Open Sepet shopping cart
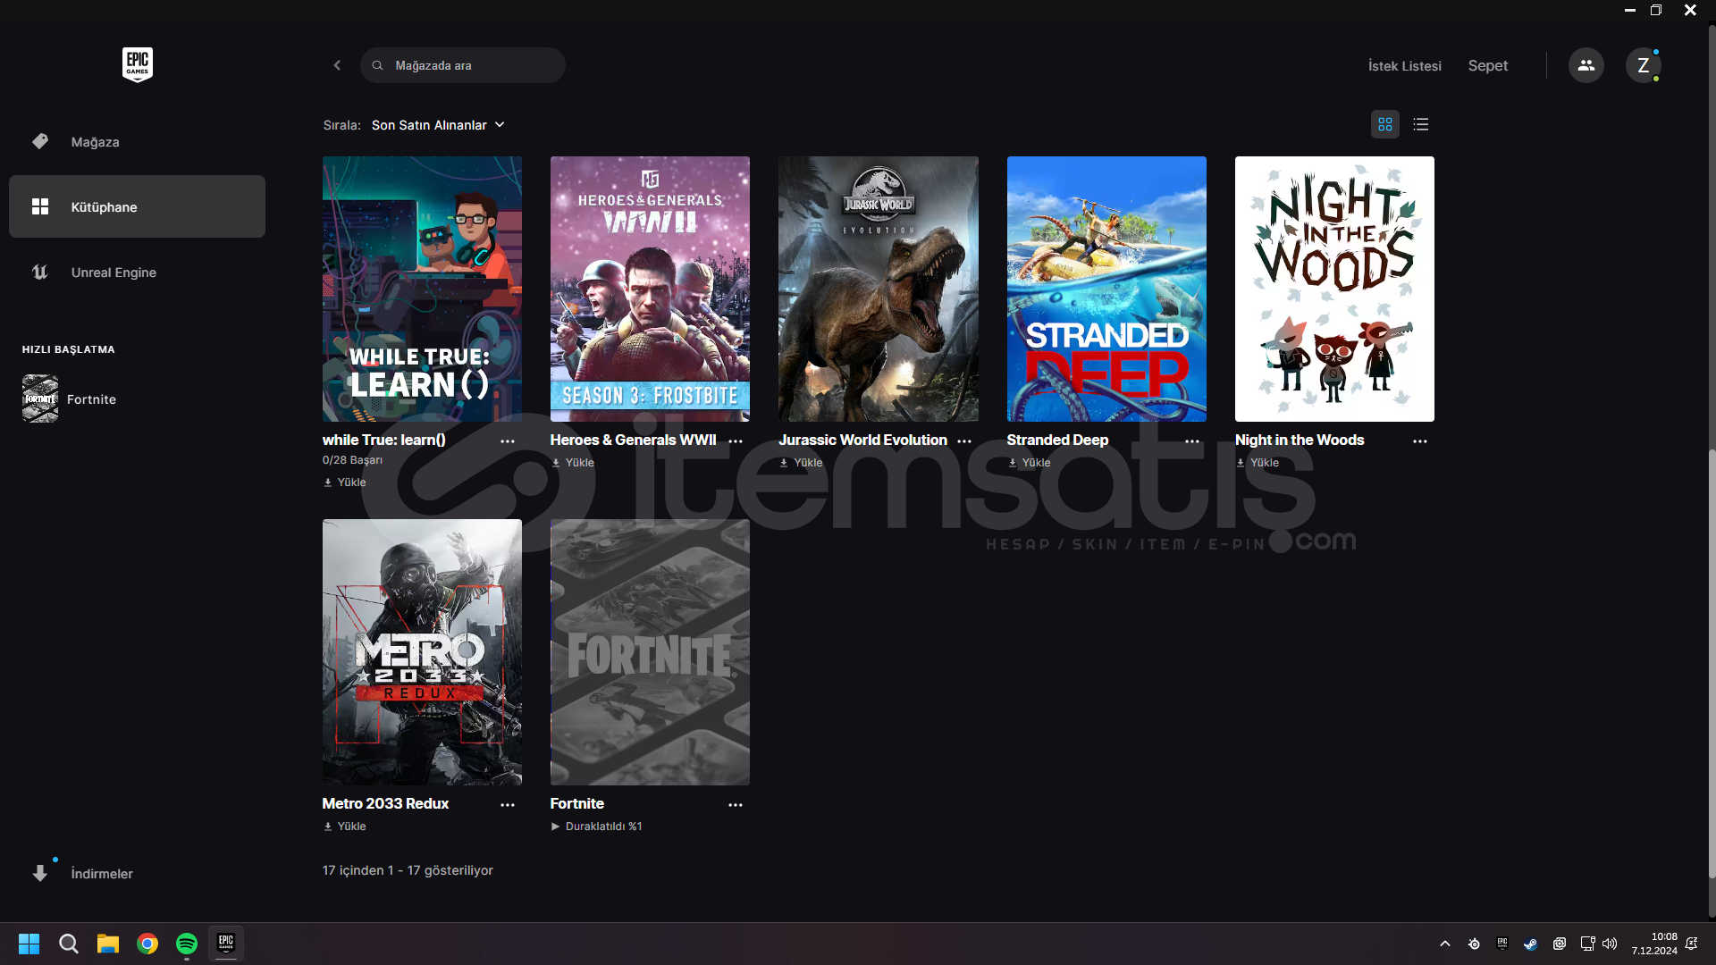 (x=1487, y=66)
